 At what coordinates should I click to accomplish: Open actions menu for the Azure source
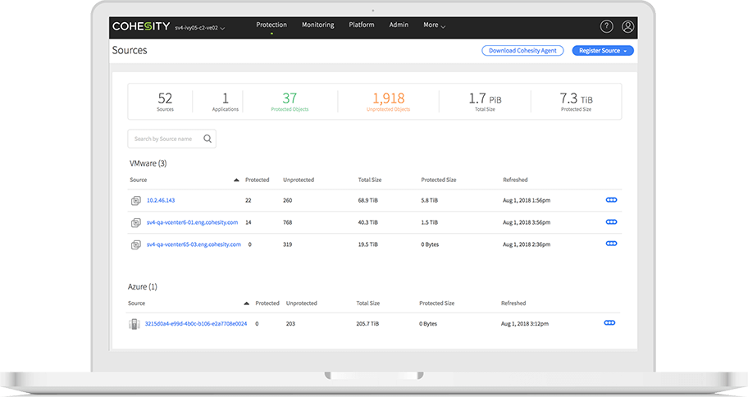[x=609, y=322]
